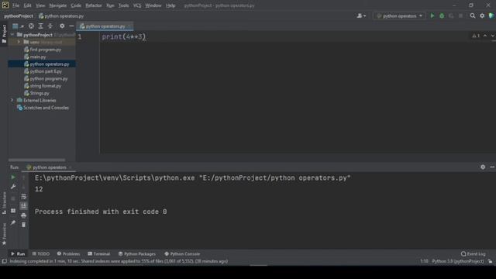Open the Refactor menu
Image resolution: width=496 pixels, height=279 pixels.
[x=94, y=5]
